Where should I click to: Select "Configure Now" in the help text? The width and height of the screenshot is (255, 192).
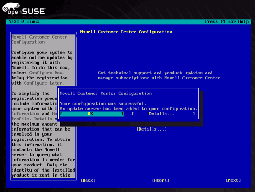pos(46,73)
